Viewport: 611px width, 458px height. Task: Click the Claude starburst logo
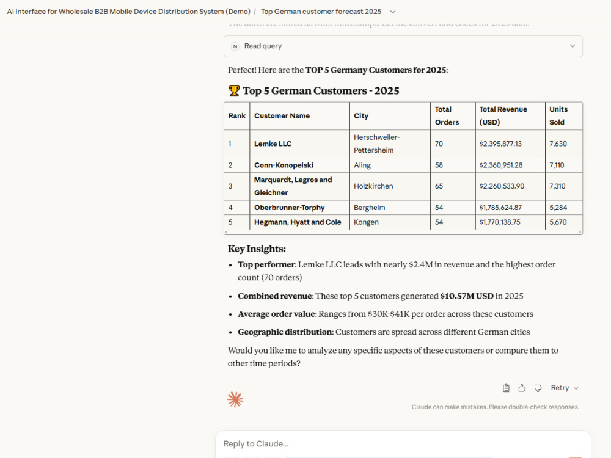pos(235,399)
